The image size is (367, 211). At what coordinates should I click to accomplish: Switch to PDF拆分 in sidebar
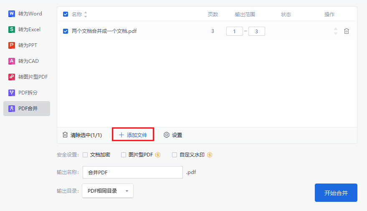(x=27, y=93)
